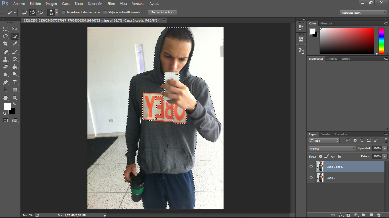This screenshot has width=389, height=218.
Task: Click the hue spectrum slider strip
Action: 381,41
